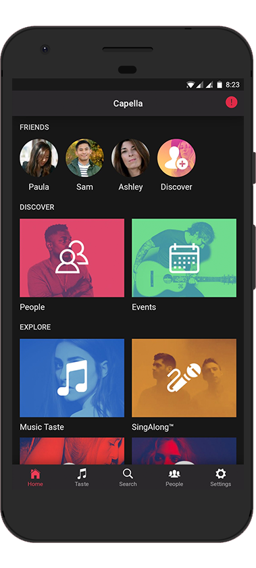256x568 pixels.
Task: Click the Events label text
Action: 144,307
